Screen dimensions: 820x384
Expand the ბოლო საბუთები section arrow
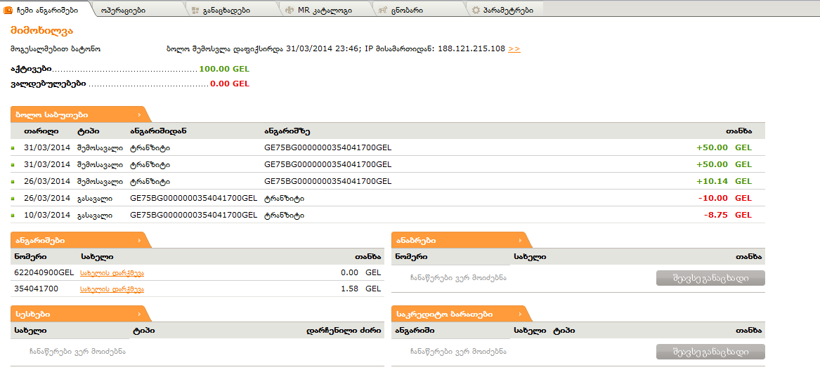(139, 114)
